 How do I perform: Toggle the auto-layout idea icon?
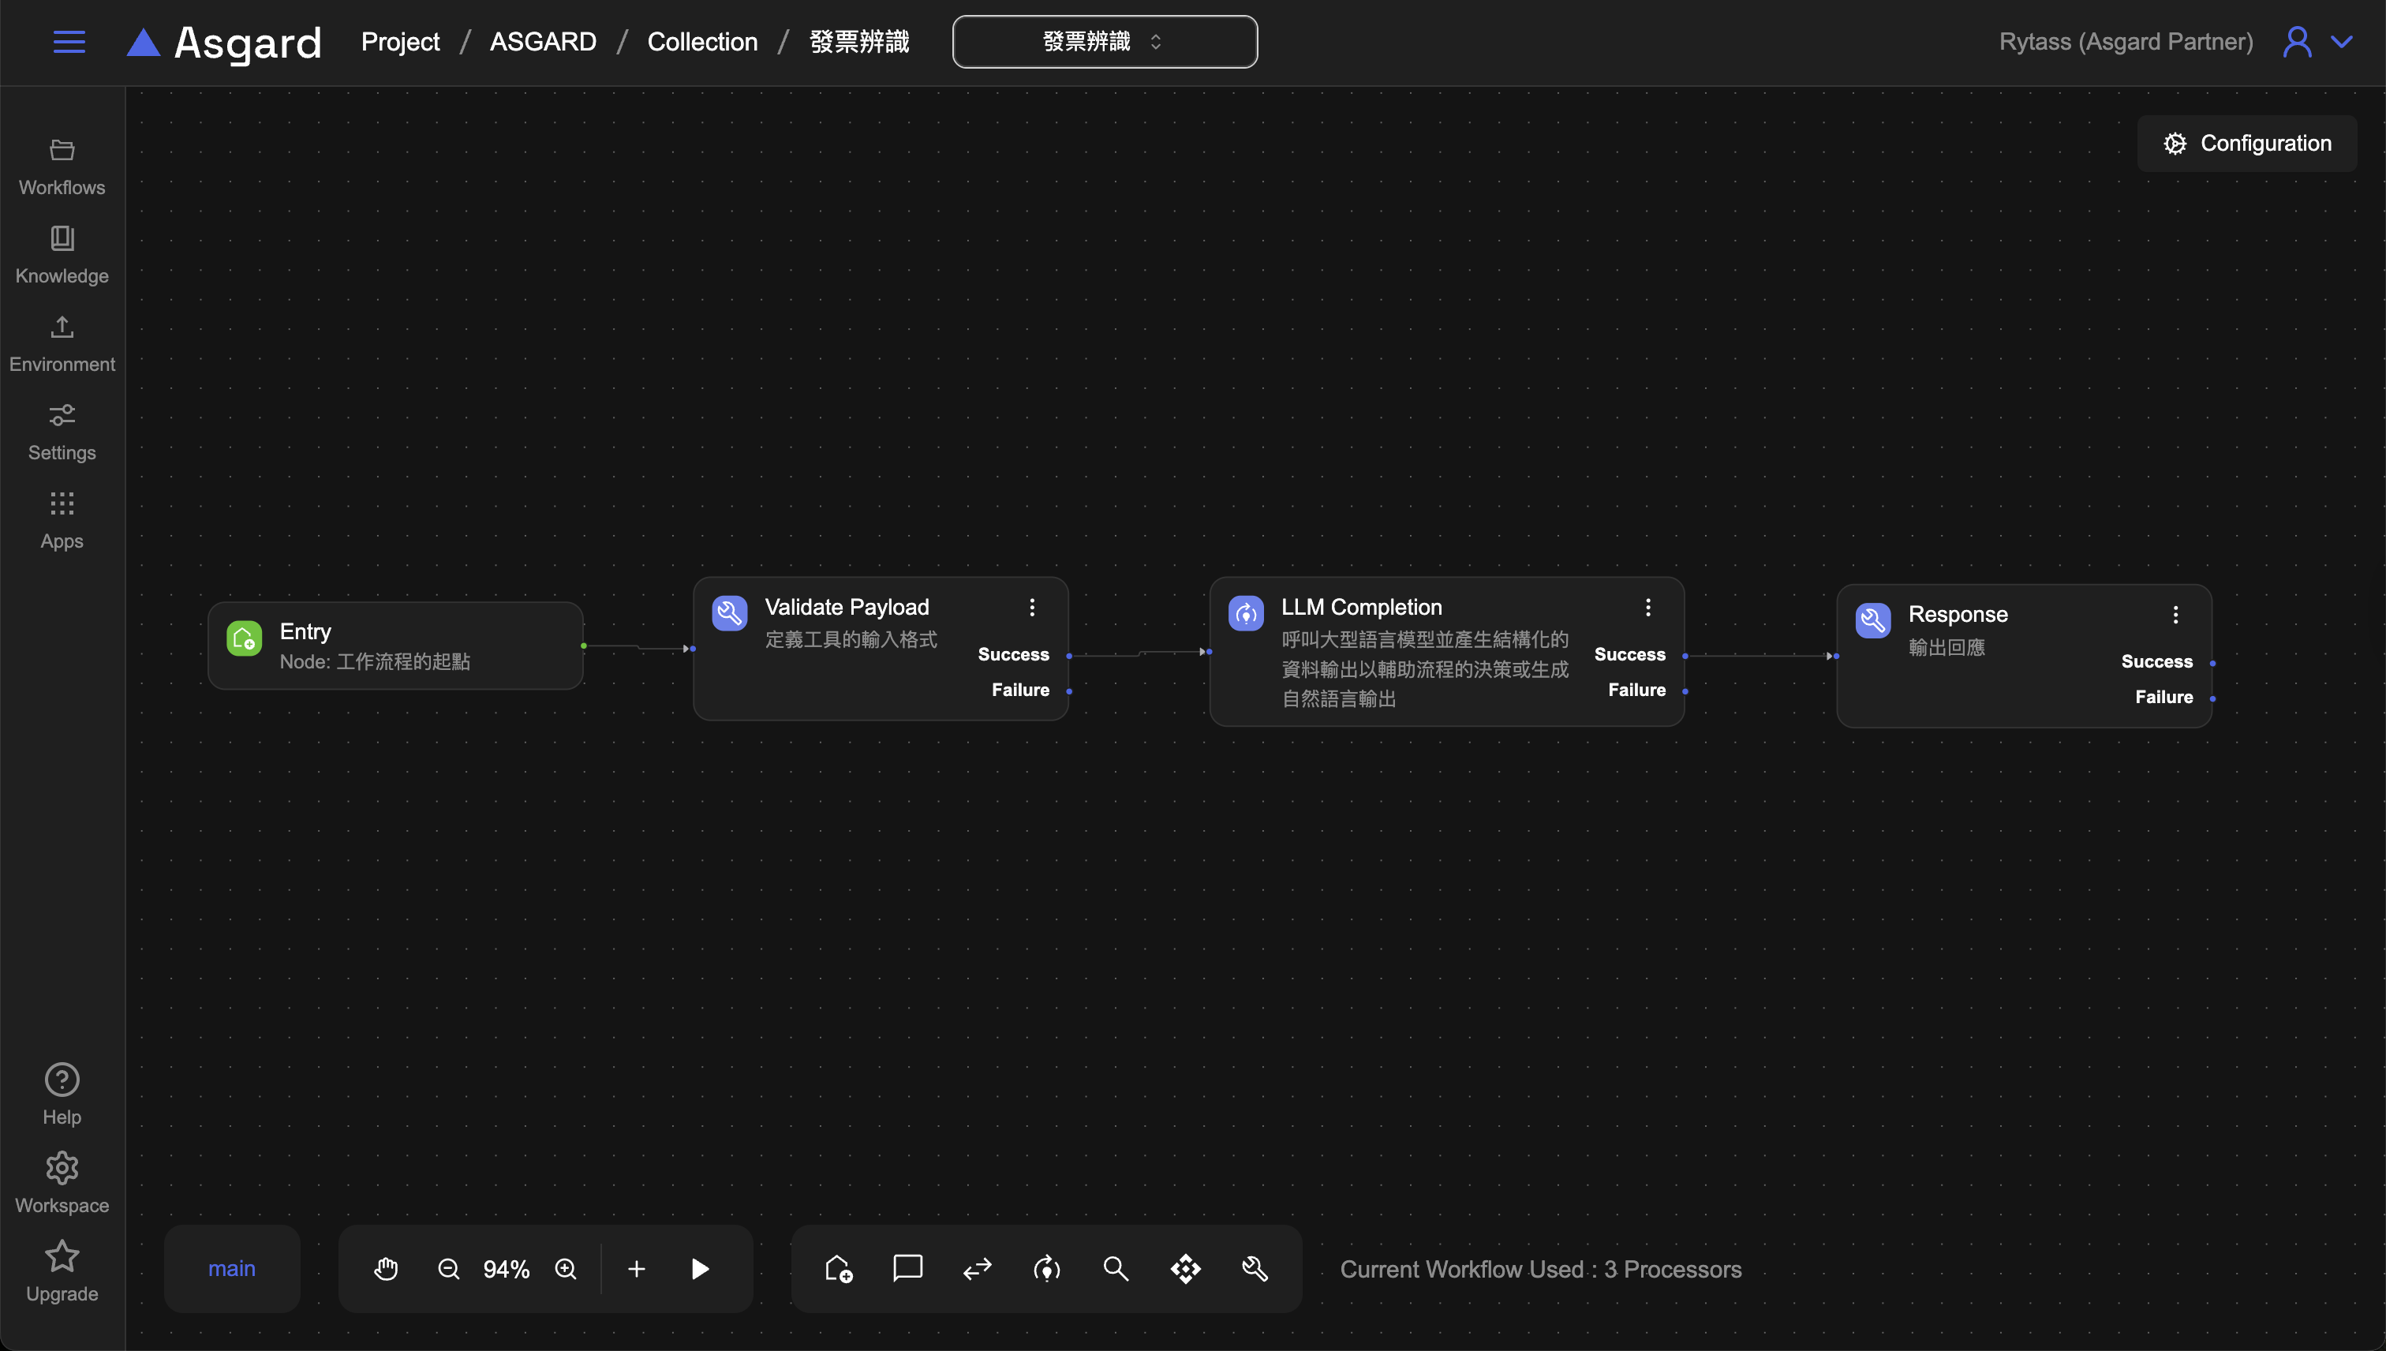pos(1046,1268)
